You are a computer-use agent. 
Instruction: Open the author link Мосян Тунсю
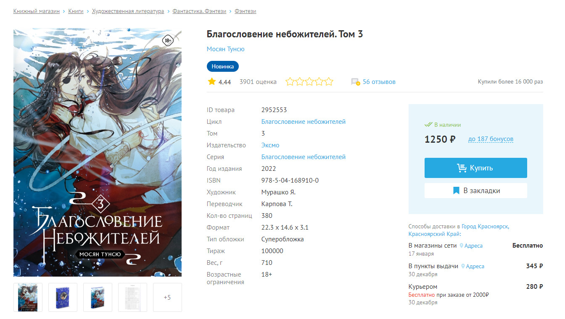pos(225,49)
